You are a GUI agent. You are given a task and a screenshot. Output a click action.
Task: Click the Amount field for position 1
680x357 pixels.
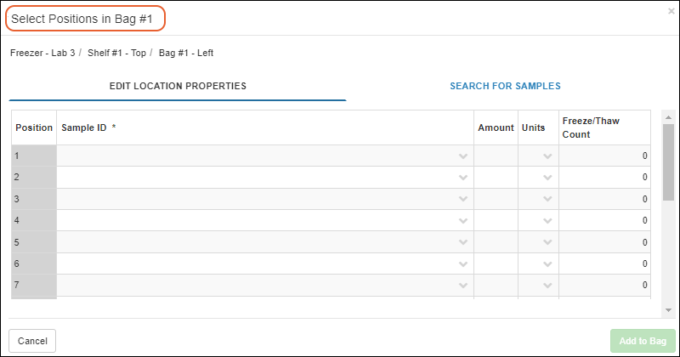[496, 156]
